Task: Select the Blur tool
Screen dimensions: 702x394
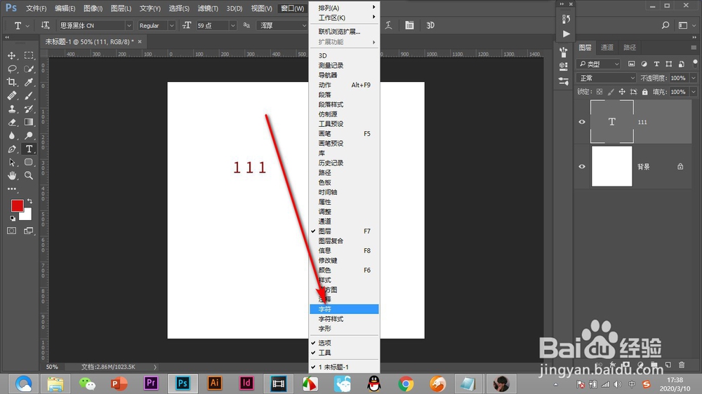Action: [12, 135]
